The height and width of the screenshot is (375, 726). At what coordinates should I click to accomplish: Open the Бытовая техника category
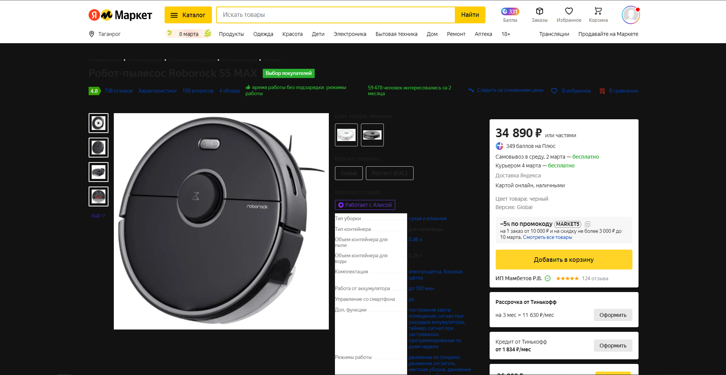click(x=396, y=34)
